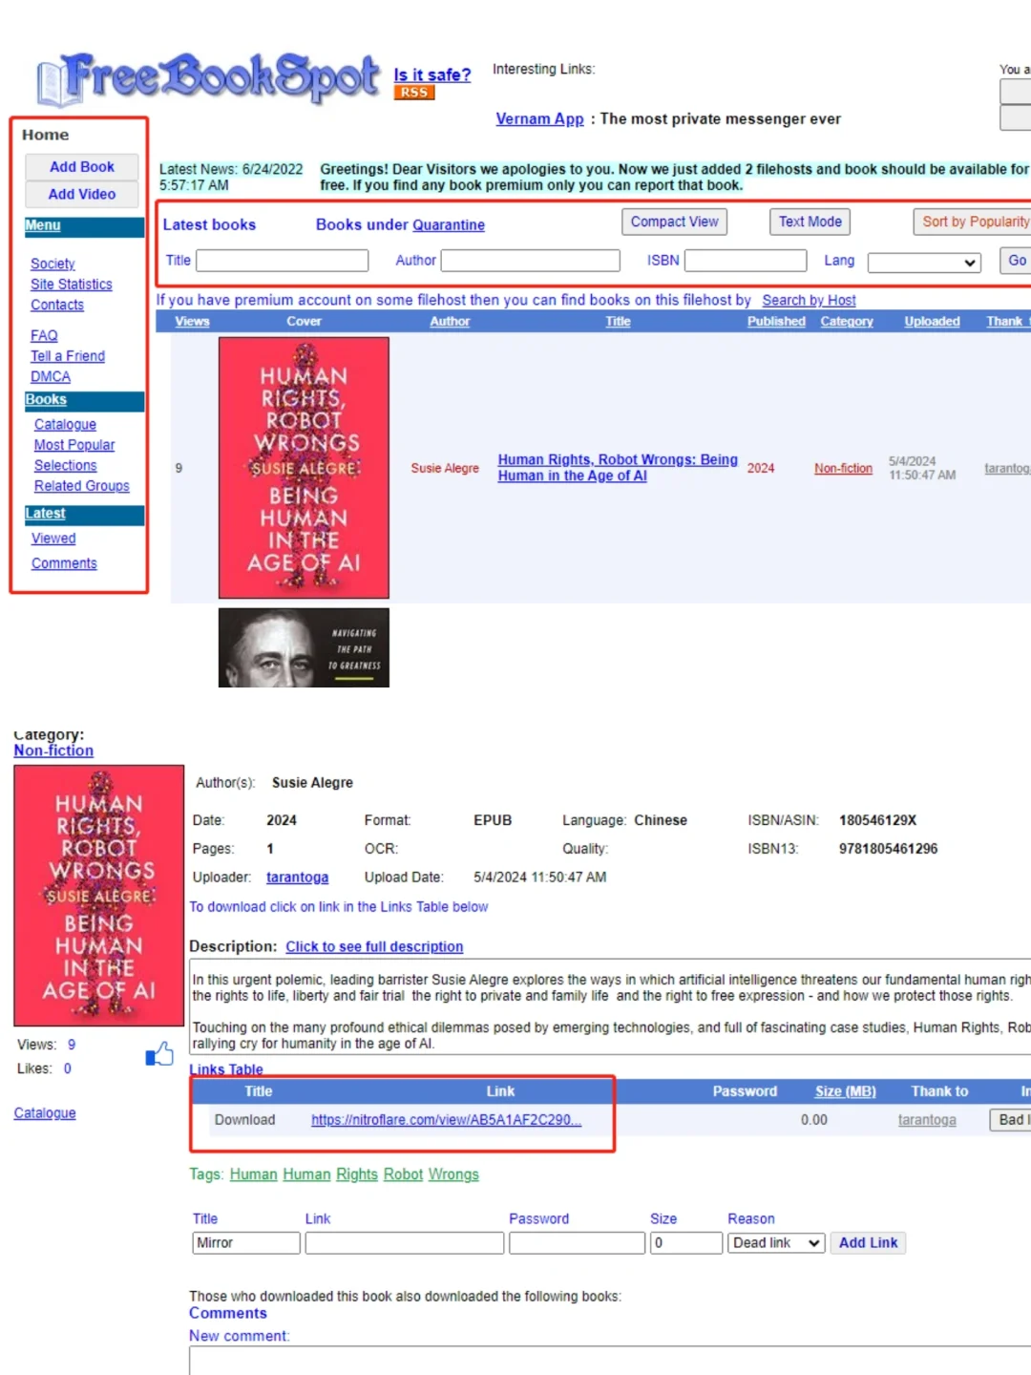Click the Go search button
The width and height of the screenshot is (1031, 1375).
[x=1016, y=261]
